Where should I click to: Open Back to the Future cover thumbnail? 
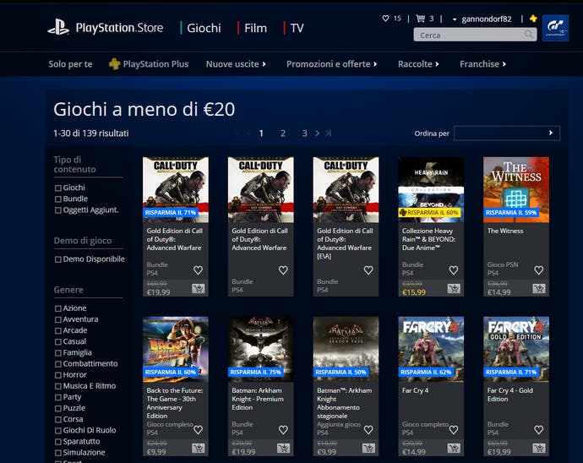click(x=176, y=349)
